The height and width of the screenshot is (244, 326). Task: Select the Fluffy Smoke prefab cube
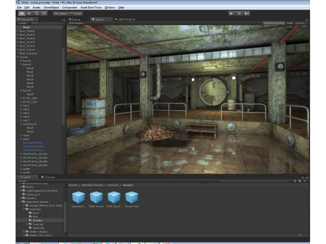click(96, 197)
